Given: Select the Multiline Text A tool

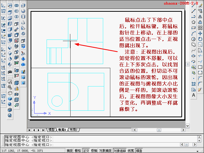Looking at the screenshot, I should tap(194, 95).
